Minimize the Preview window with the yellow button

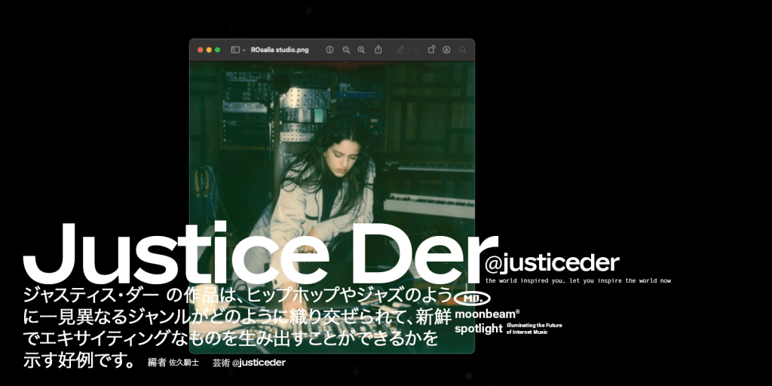click(209, 50)
